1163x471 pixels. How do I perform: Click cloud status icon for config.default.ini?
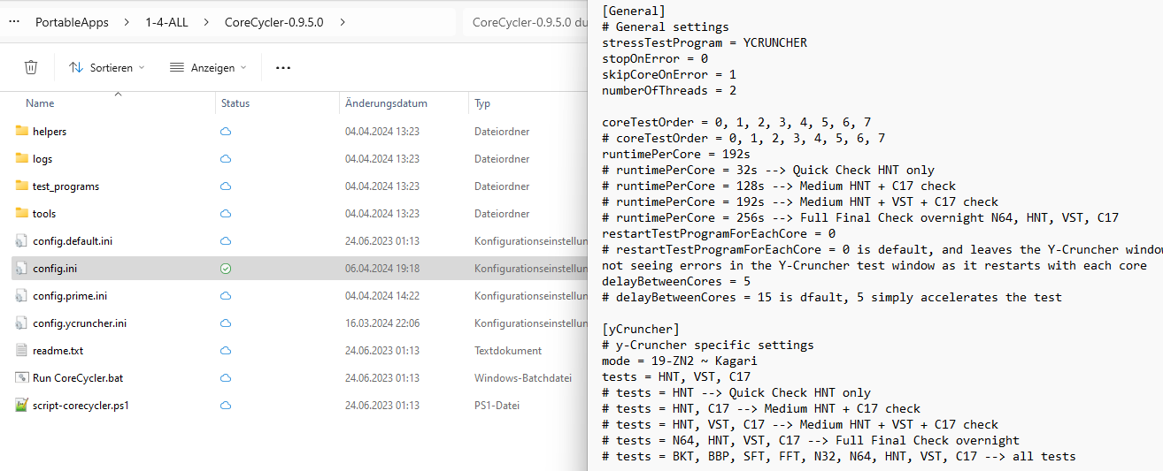click(x=226, y=241)
